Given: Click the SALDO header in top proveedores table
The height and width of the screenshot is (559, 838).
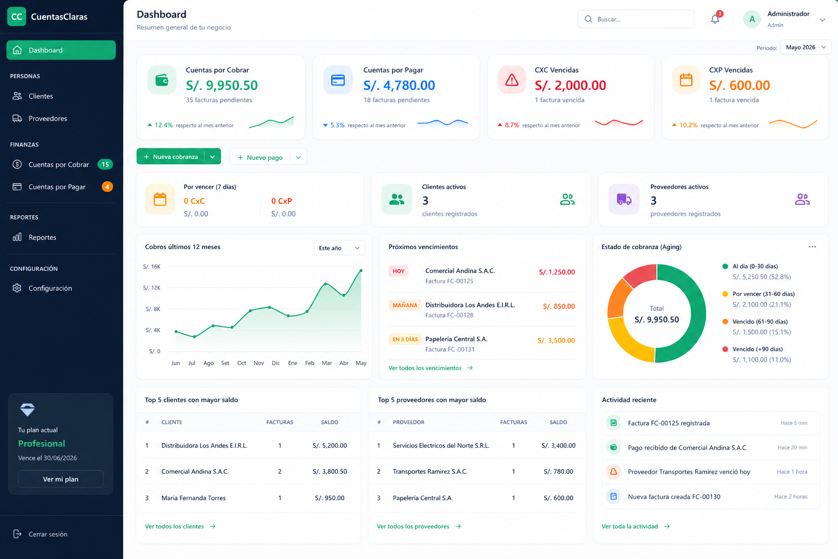Looking at the screenshot, I should pyautogui.click(x=558, y=422).
